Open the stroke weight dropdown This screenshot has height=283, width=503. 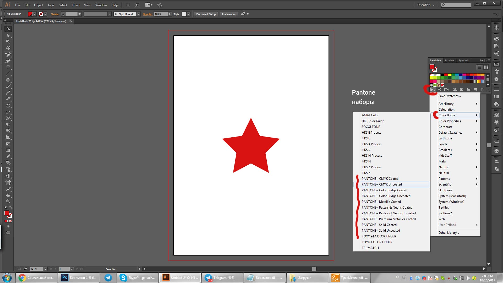click(x=80, y=14)
